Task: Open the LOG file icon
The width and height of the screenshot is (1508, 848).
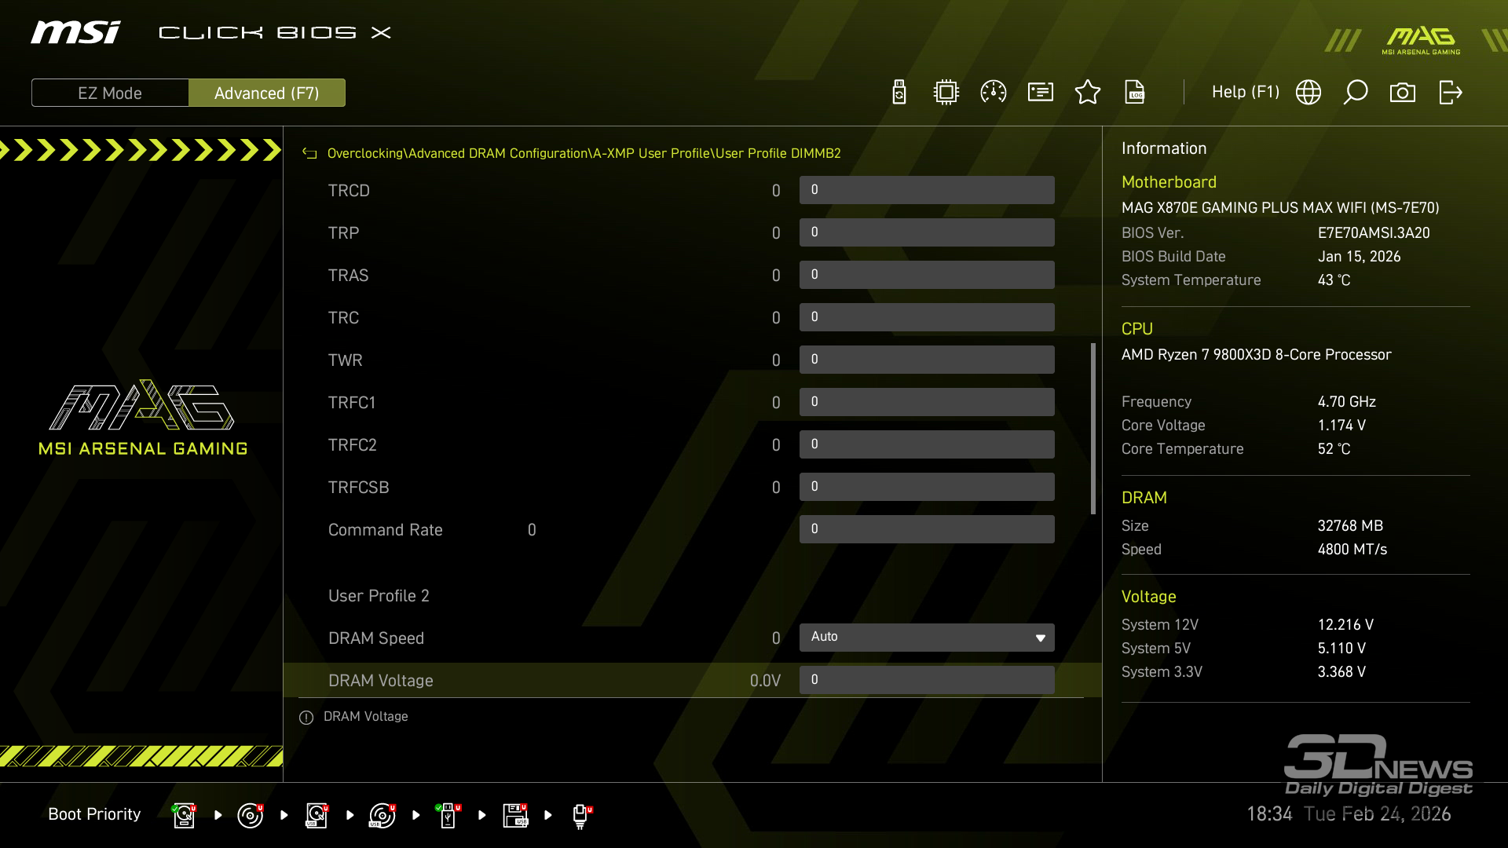Action: (x=1135, y=93)
